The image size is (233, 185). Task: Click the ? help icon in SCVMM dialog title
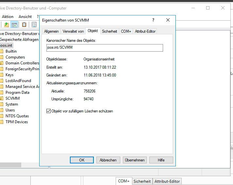click(153, 20)
